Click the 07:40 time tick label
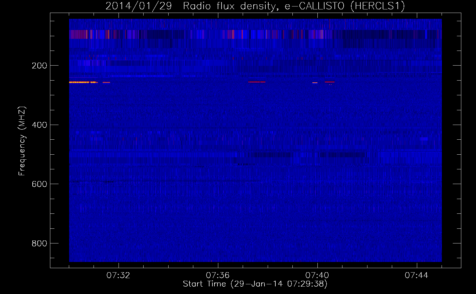This screenshot has height=294, width=476. pos(317,275)
